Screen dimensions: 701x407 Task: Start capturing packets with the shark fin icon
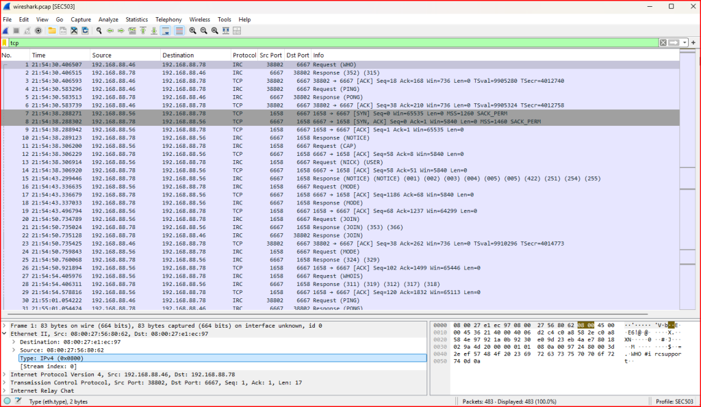point(5,31)
